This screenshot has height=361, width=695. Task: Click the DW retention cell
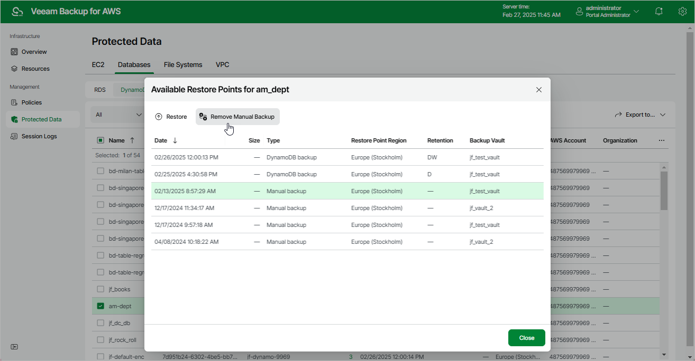click(x=432, y=157)
